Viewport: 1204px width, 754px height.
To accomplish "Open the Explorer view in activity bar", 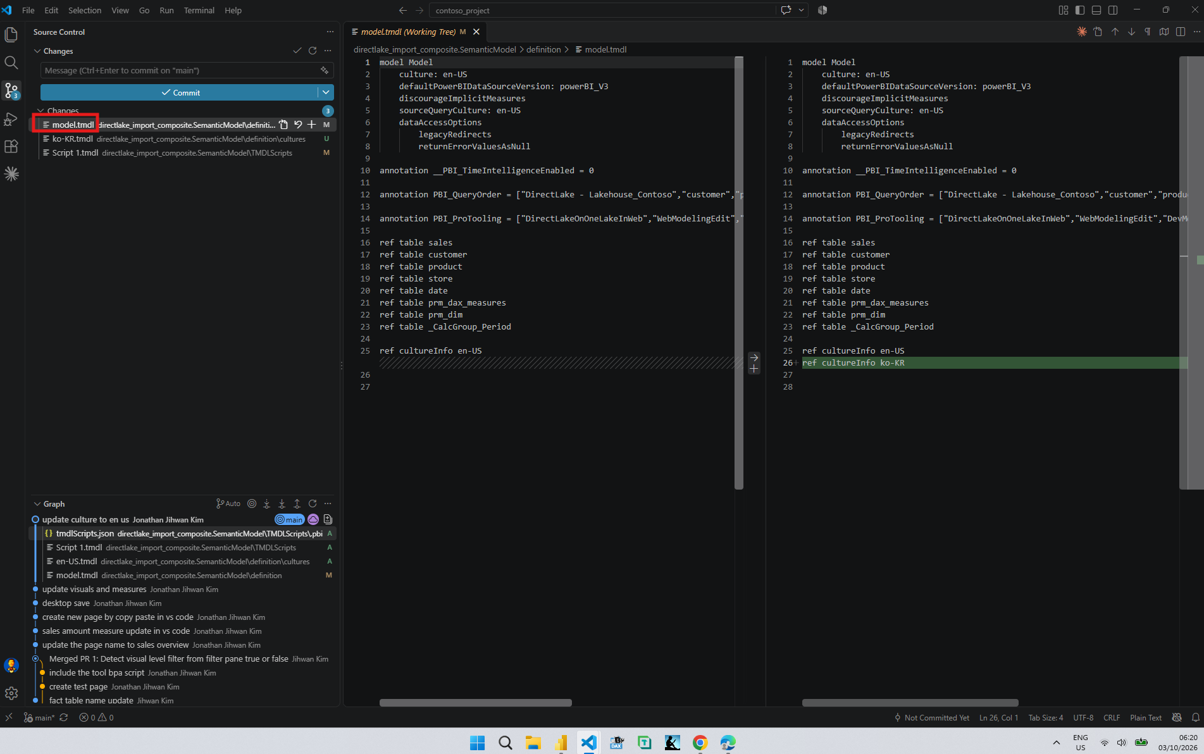I will (x=11, y=35).
